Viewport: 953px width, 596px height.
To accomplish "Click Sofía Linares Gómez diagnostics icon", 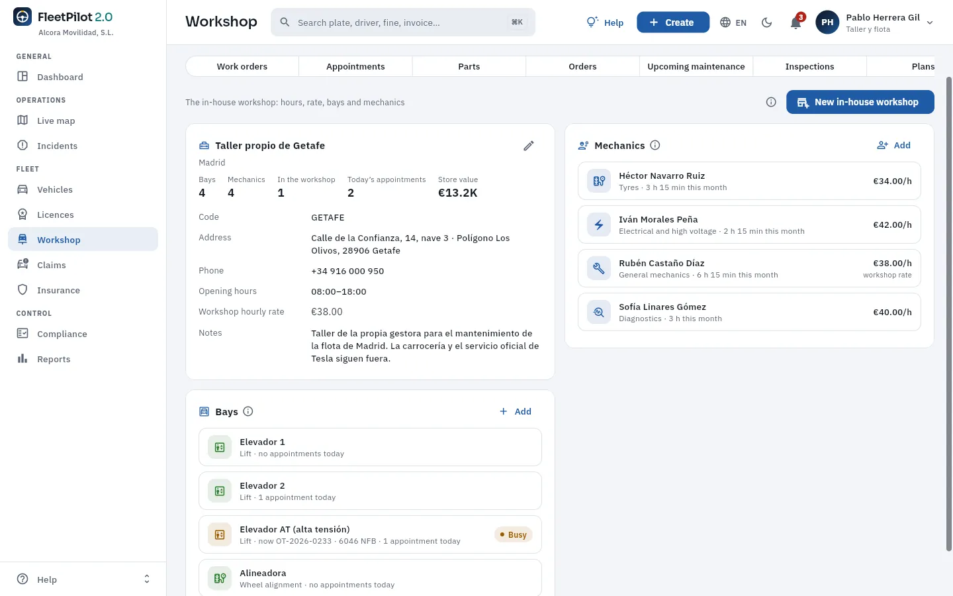I will click(x=599, y=312).
